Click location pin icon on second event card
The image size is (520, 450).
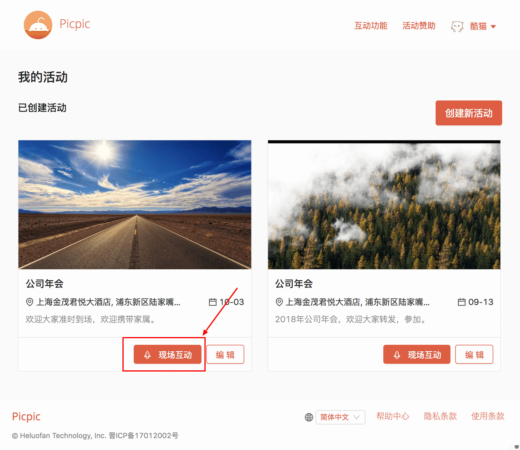[279, 302]
